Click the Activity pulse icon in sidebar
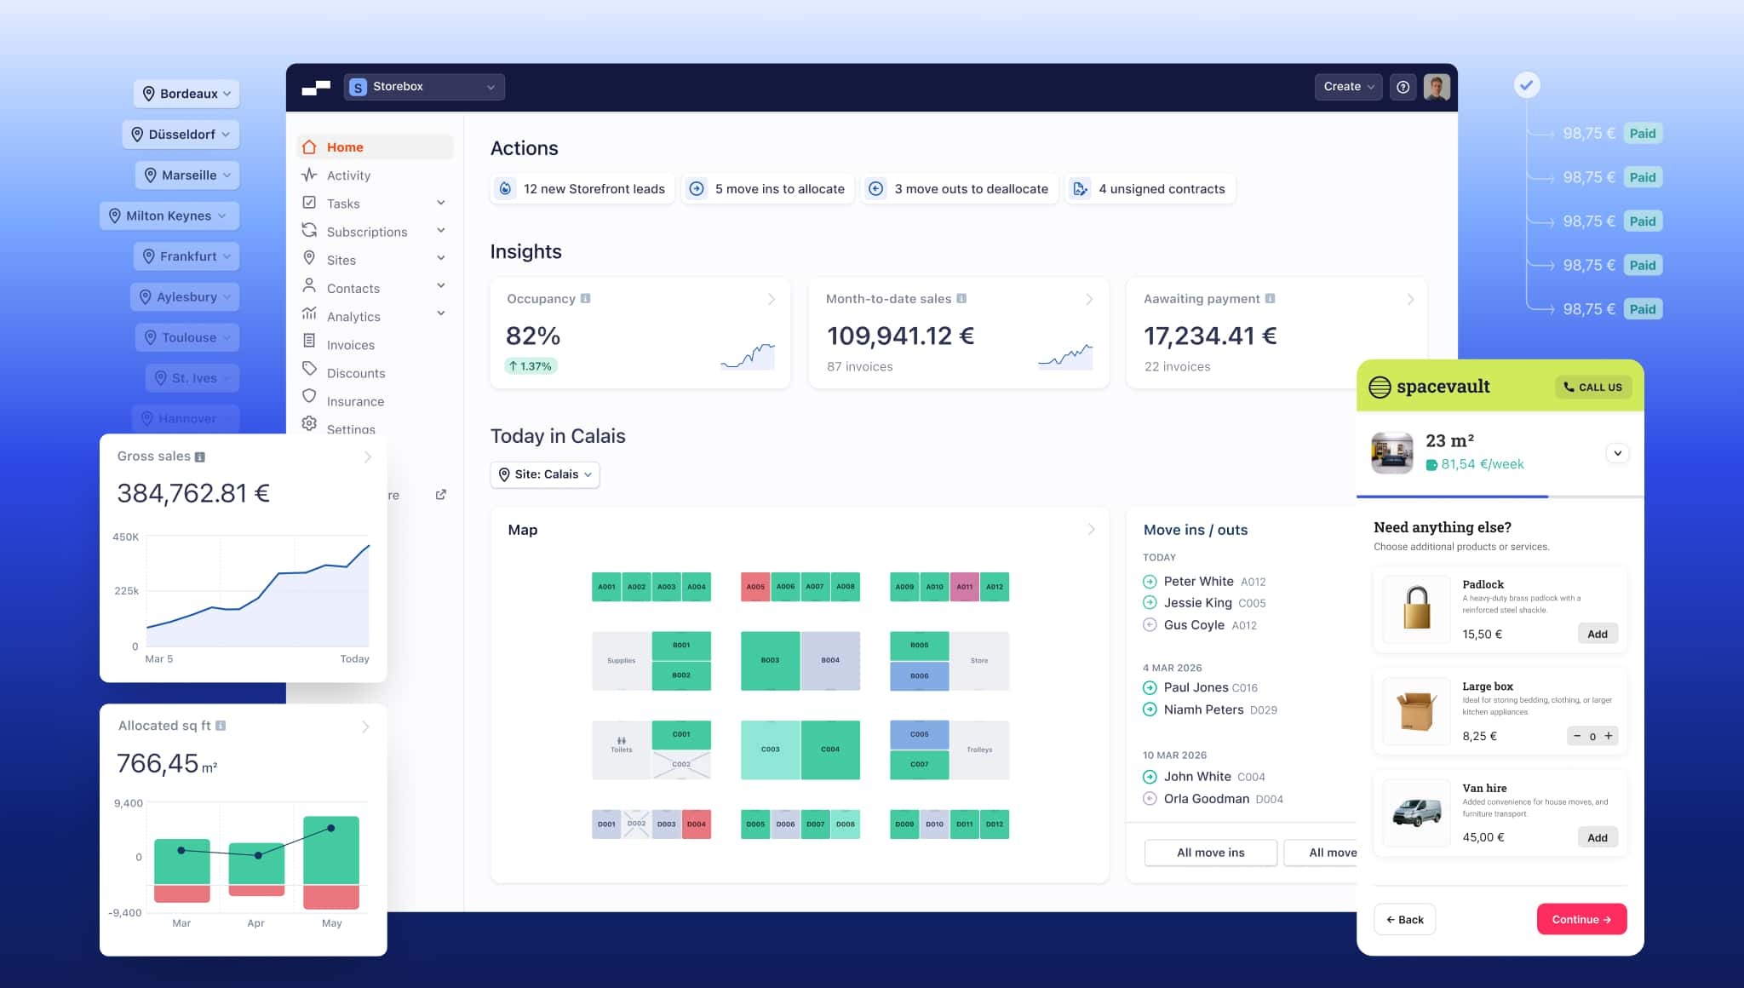 pyautogui.click(x=309, y=175)
